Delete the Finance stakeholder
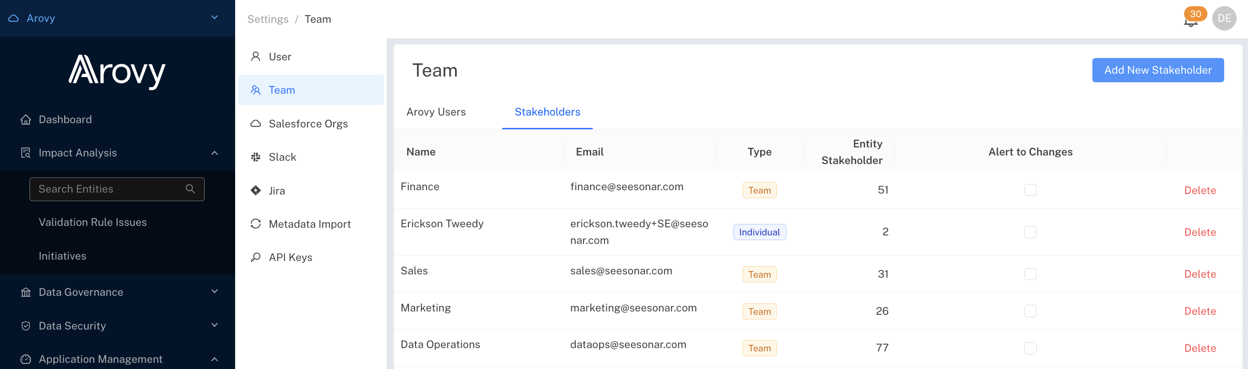1248x369 pixels. (1200, 190)
